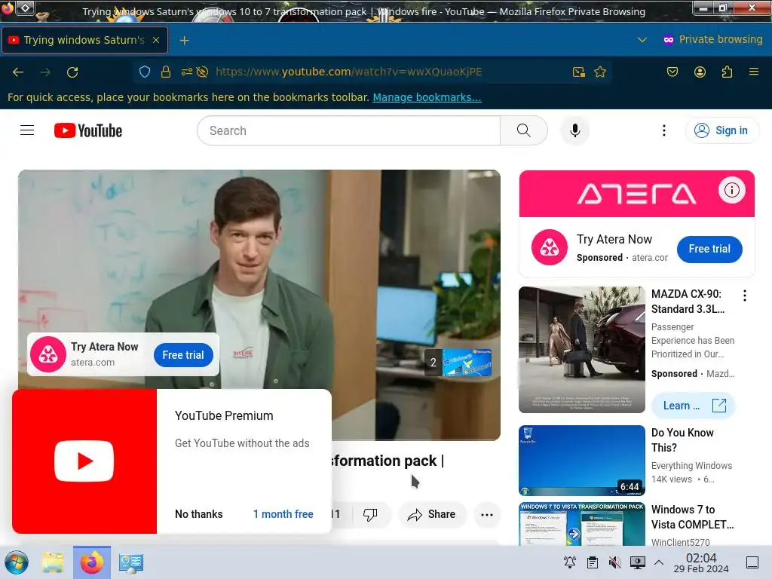The width and height of the screenshot is (772, 579).
Task: Open Firefox account icon
Action: [700, 72]
